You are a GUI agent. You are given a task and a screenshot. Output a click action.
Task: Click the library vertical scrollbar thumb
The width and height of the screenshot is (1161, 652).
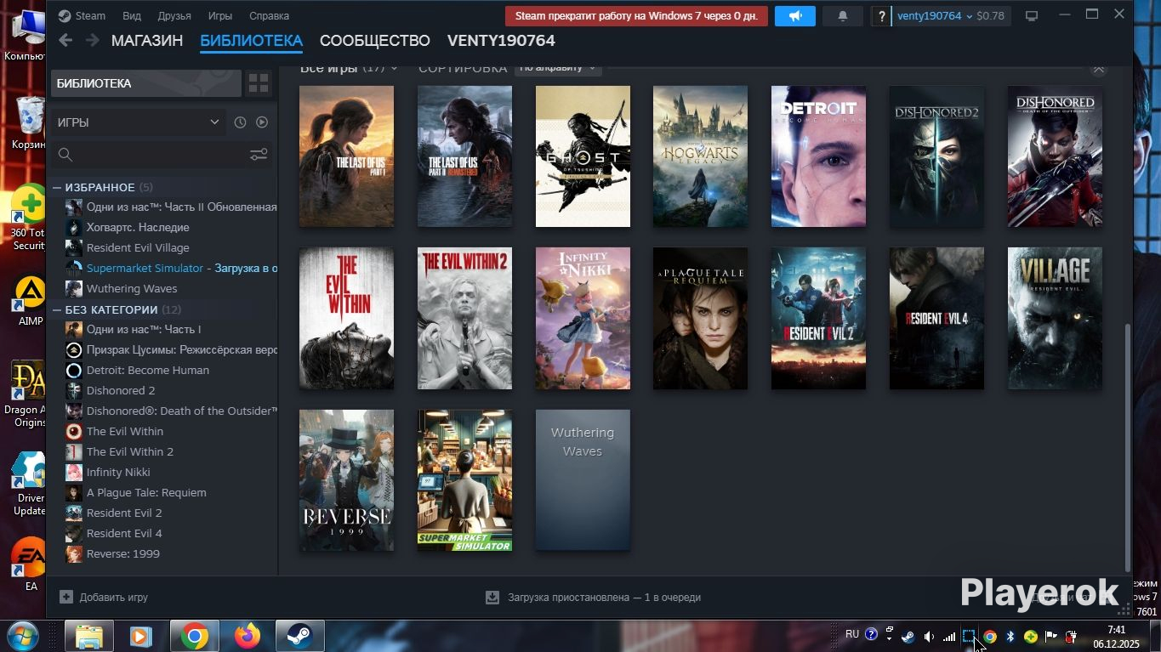tap(1128, 447)
